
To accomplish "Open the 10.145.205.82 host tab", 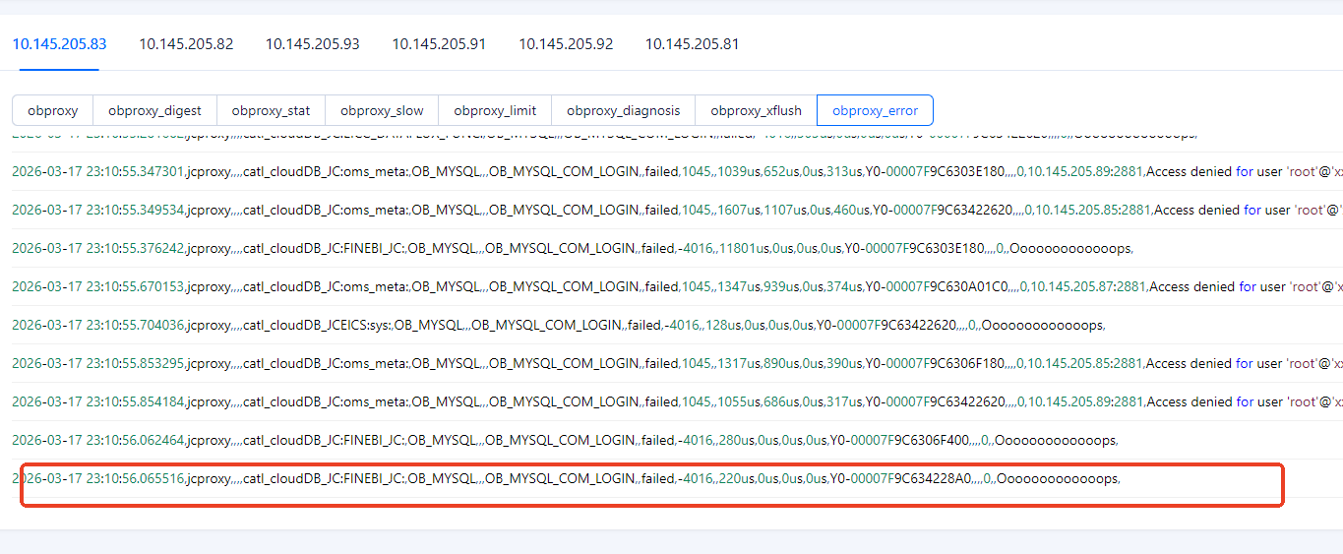I will pos(186,44).
